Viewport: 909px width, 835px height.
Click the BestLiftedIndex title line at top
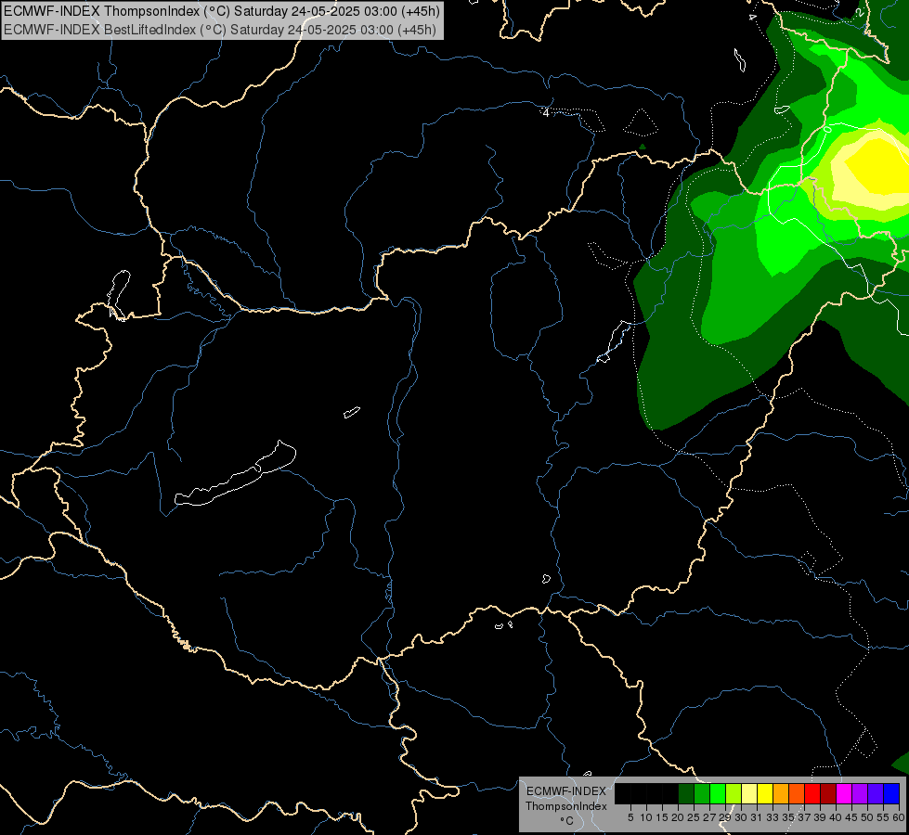220,29
